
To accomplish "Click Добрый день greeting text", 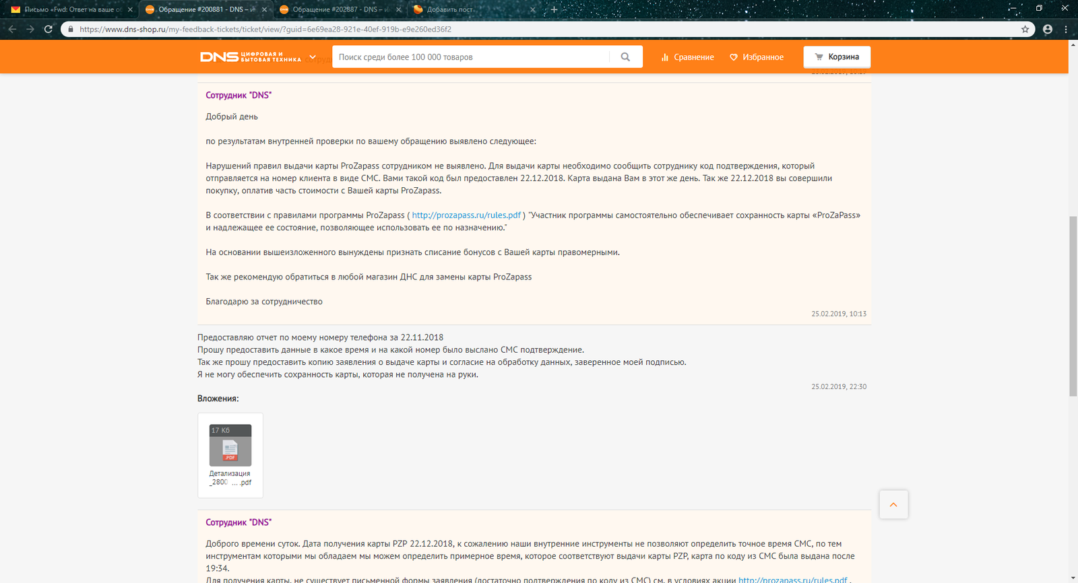I will [x=232, y=116].
